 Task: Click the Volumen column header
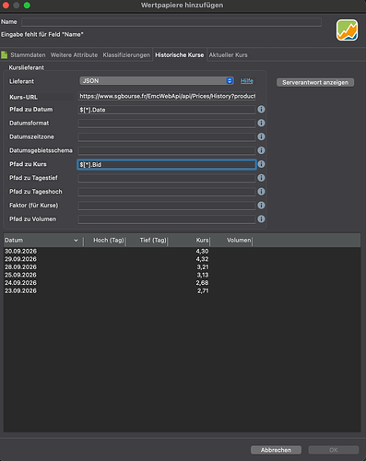point(231,241)
